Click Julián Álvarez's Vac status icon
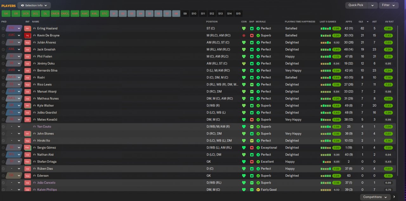This screenshot has width=406, height=201. (28, 42)
